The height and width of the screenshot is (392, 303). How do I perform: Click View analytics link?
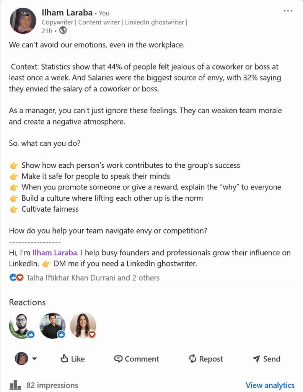tap(270, 385)
